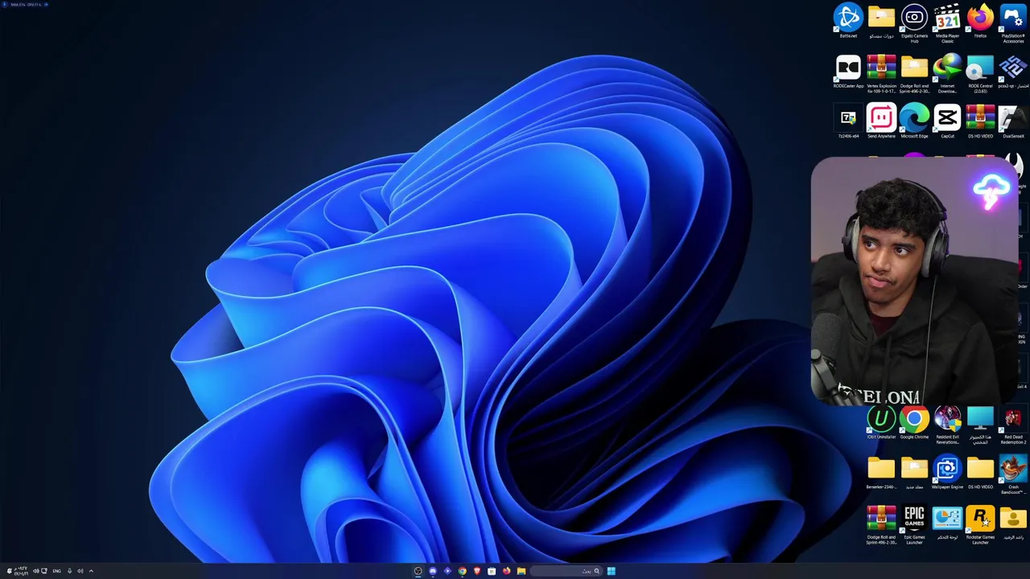Open the Epic Games Launcher shortcut
This screenshot has height=579, width=1030.
point(914,524)
